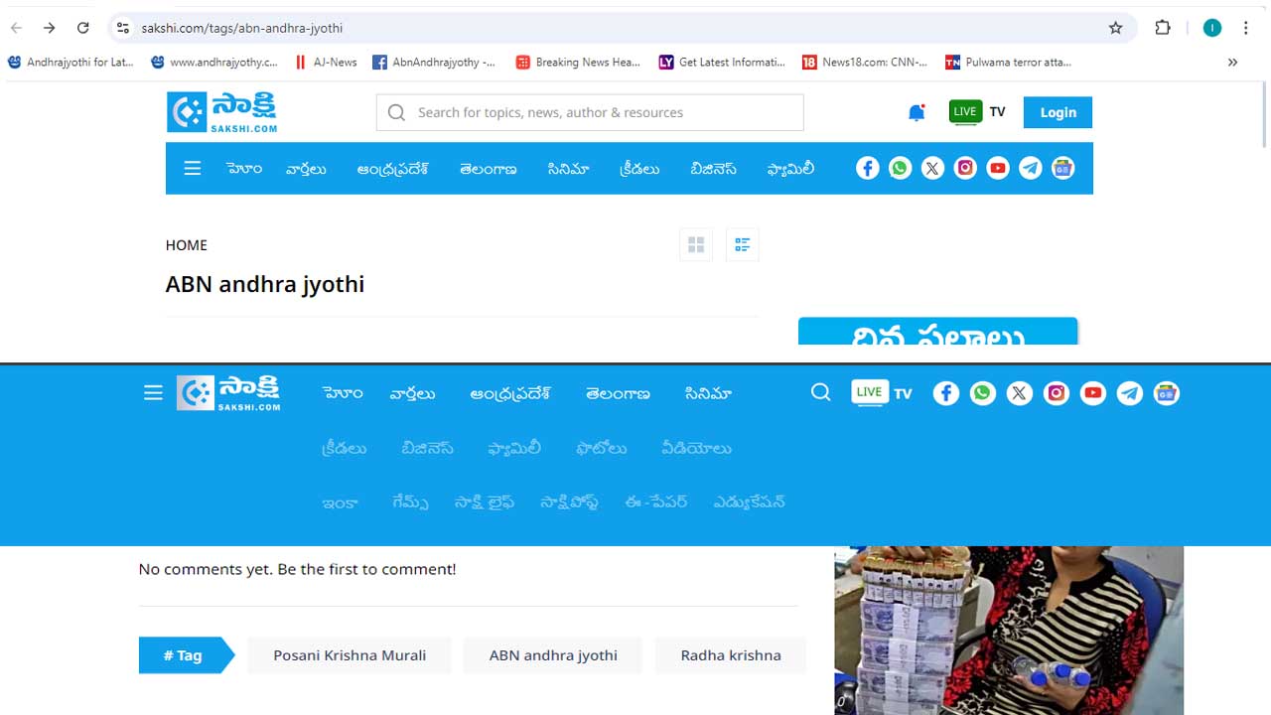Switch to grid view layout

696,244
